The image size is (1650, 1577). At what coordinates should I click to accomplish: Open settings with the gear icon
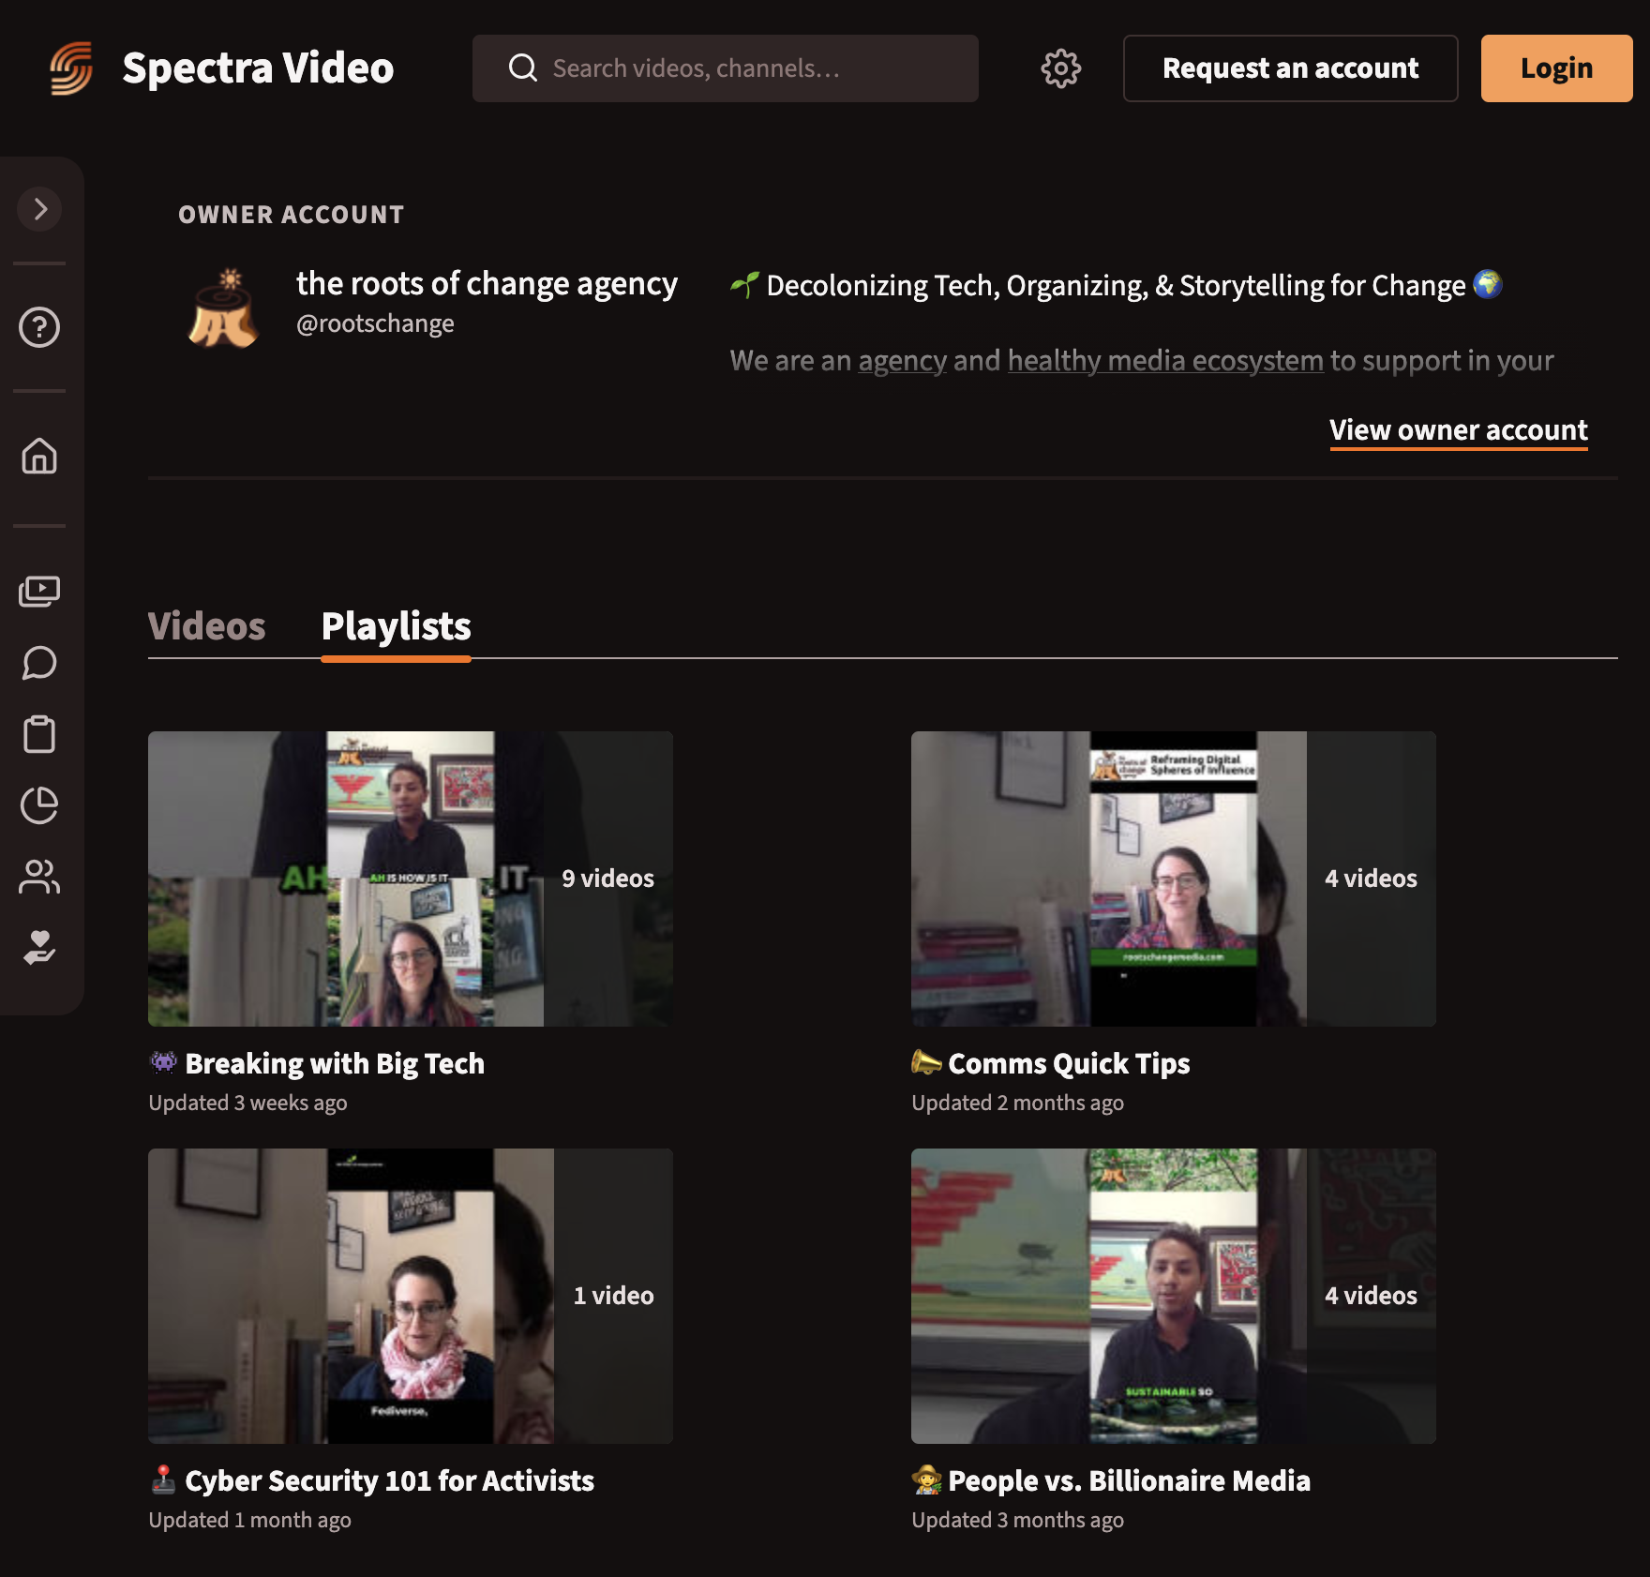point(1060,68)
